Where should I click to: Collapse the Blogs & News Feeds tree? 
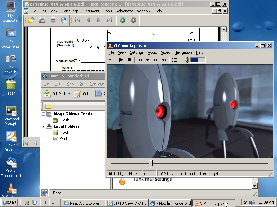coord(43,114)
